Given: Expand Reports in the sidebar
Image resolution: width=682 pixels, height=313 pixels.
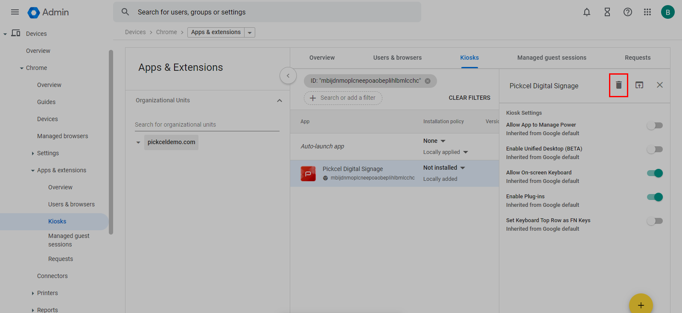Looking at the screenshot, I should [33, 310].
